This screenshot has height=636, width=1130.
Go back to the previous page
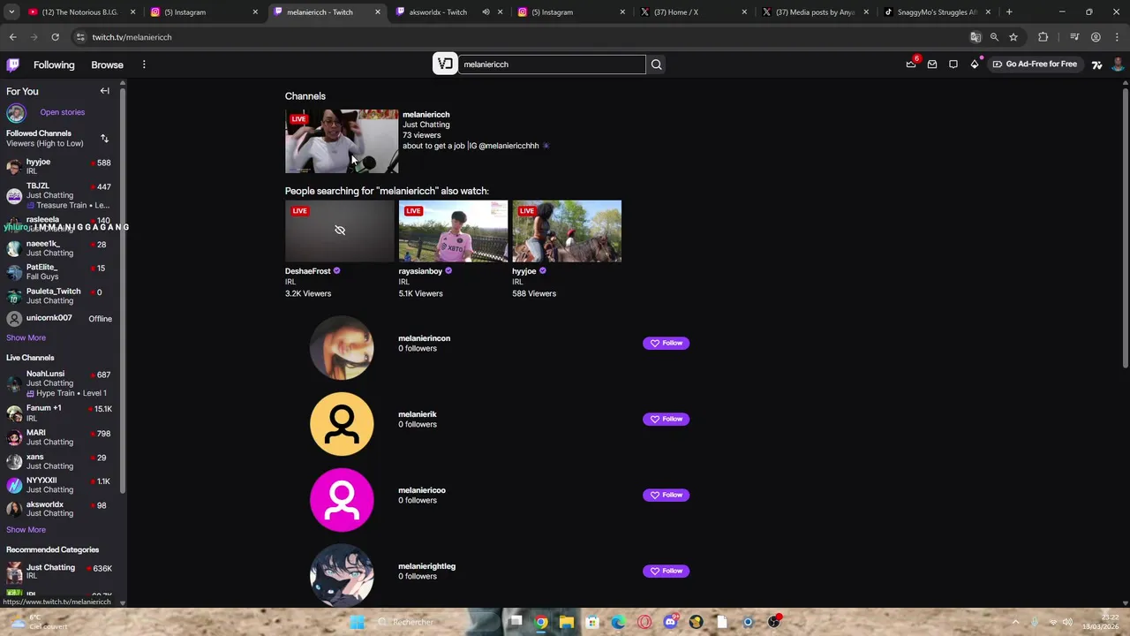click(12, 37)
